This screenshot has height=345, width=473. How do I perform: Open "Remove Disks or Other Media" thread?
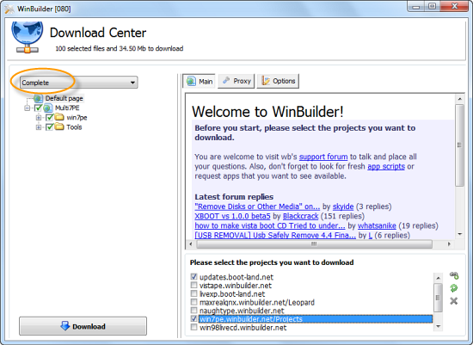(x=257, y=206)
